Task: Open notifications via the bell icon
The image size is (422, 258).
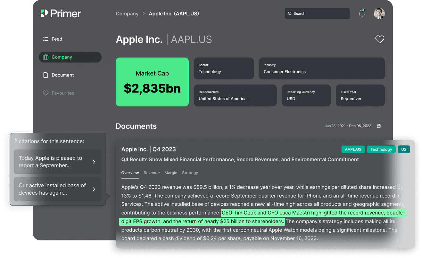Action: click(x=361, y=13)
